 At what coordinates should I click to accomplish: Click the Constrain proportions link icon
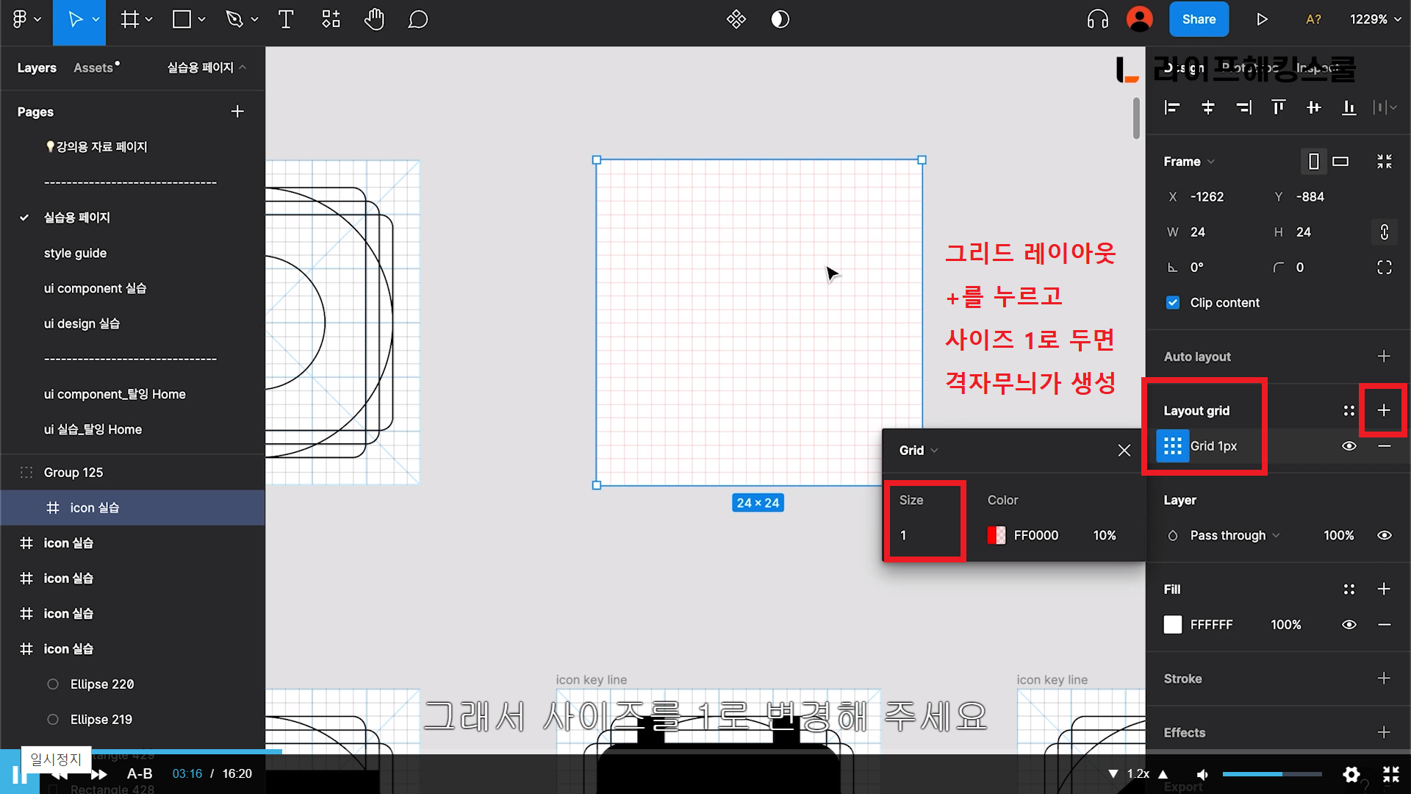pos(1385,232)
